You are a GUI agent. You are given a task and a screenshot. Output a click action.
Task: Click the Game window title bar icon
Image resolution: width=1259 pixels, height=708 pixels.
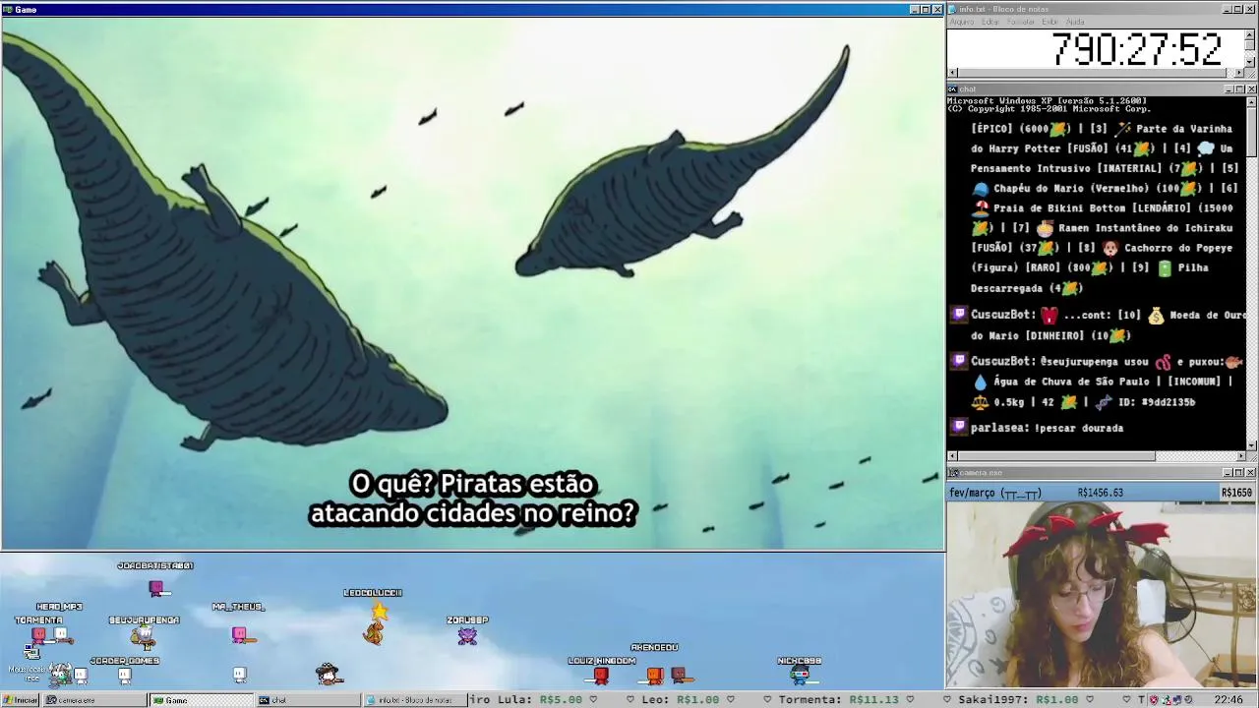7,10
